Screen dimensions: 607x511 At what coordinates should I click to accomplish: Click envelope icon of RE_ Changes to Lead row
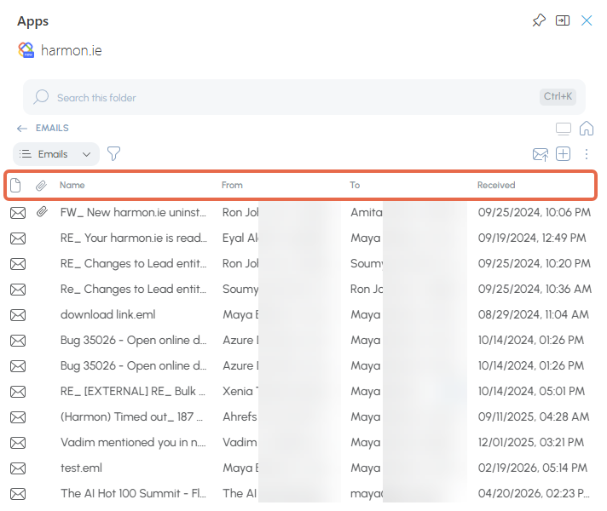click(x=18, y=264)
